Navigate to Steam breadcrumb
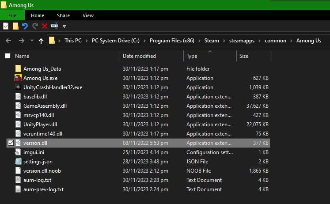330x204 pixels. pos(212,41)
